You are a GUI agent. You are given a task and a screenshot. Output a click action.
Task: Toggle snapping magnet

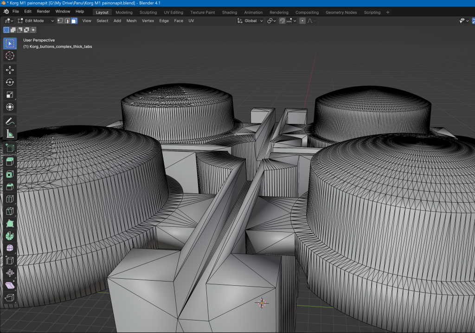click(282, 20)
